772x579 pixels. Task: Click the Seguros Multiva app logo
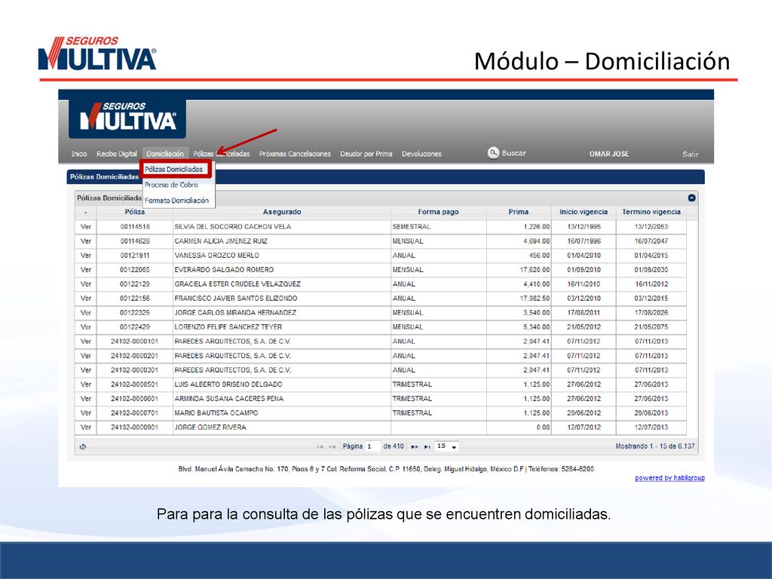click(127, 117)
